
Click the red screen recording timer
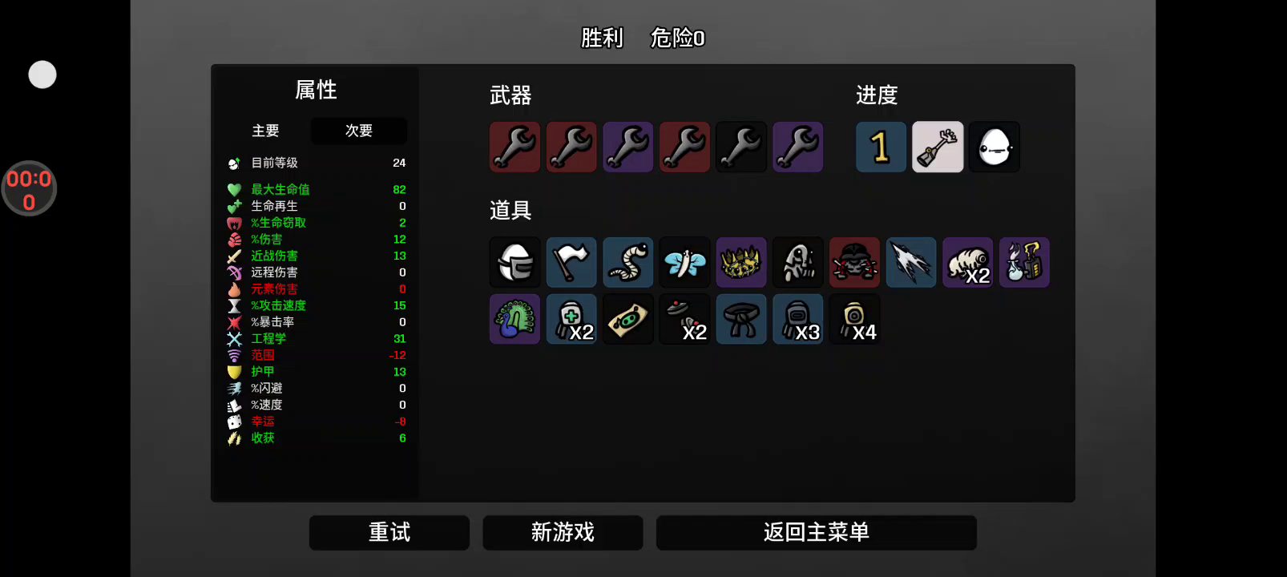[29, 189]
